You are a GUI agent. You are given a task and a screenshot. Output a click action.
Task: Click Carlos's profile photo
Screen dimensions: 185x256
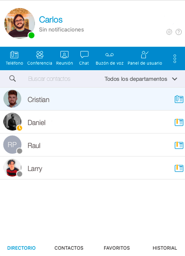(19, 23)
